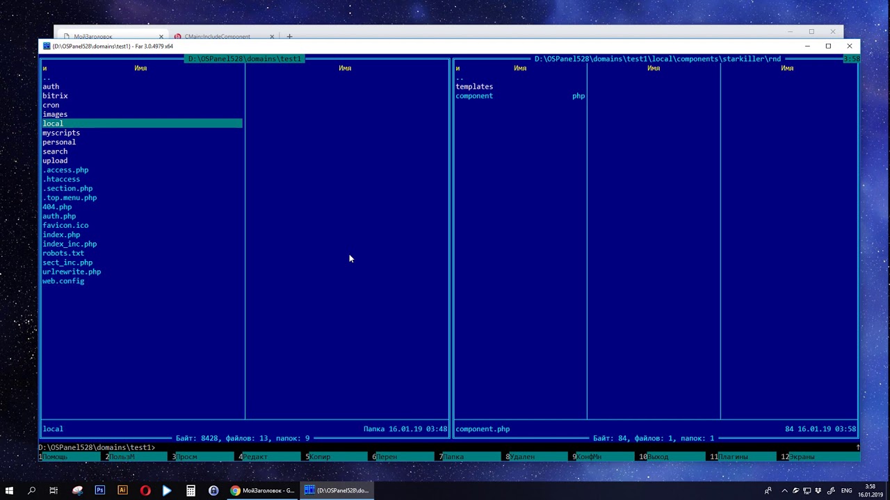Select urlrewrite.php file
The width and height of the screenshot is (890, 500).
click(72, 272)
